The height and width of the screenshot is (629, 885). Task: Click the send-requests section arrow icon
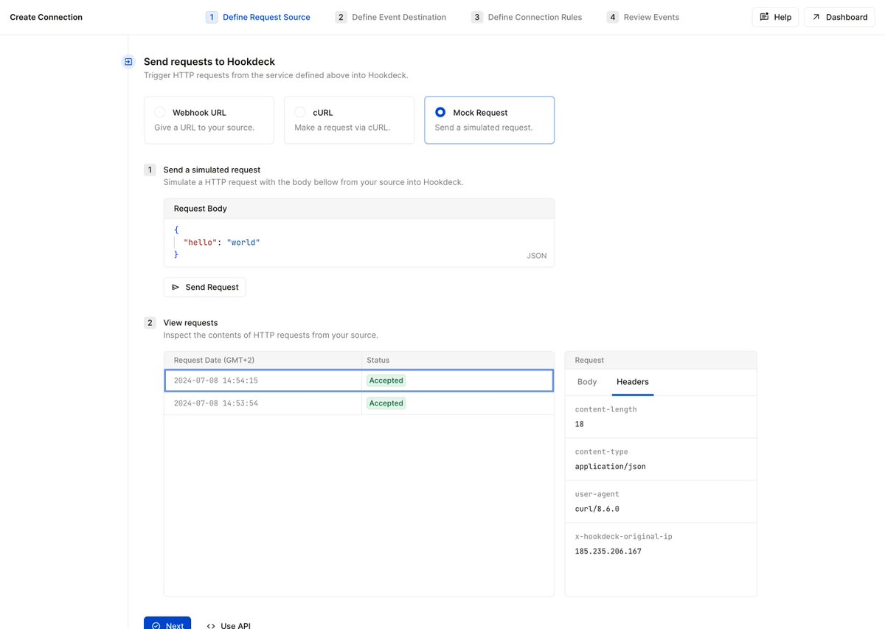coord(128,62)
